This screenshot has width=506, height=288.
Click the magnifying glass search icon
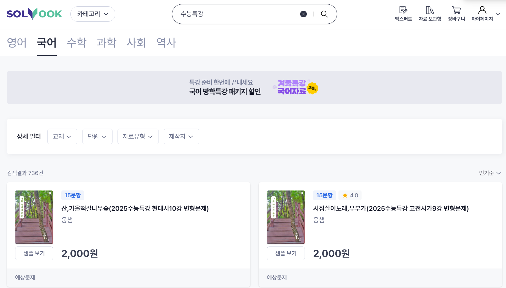(324, 14)
